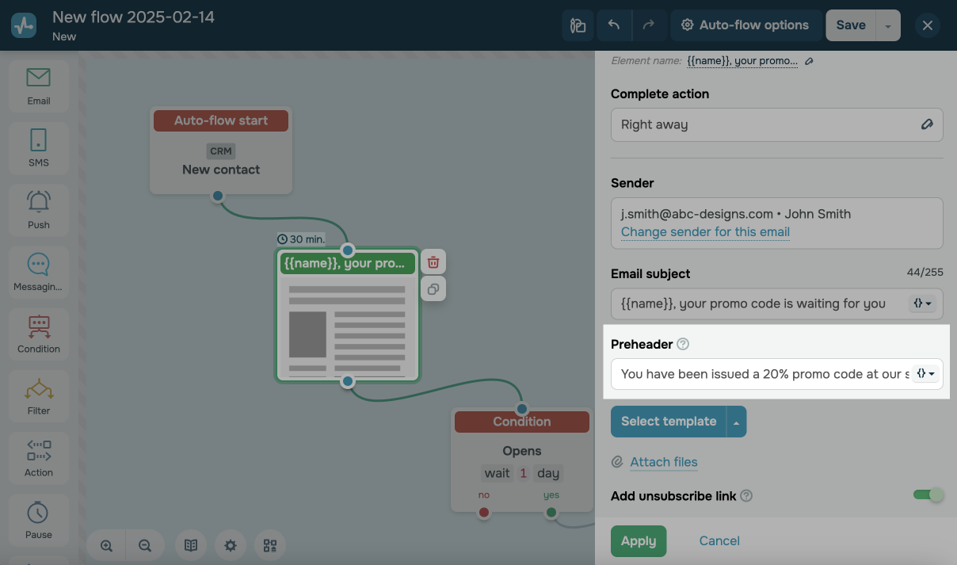Select the Action block in sidebar
This screenshot has height=565, width=957.
(x=38, y=457)
